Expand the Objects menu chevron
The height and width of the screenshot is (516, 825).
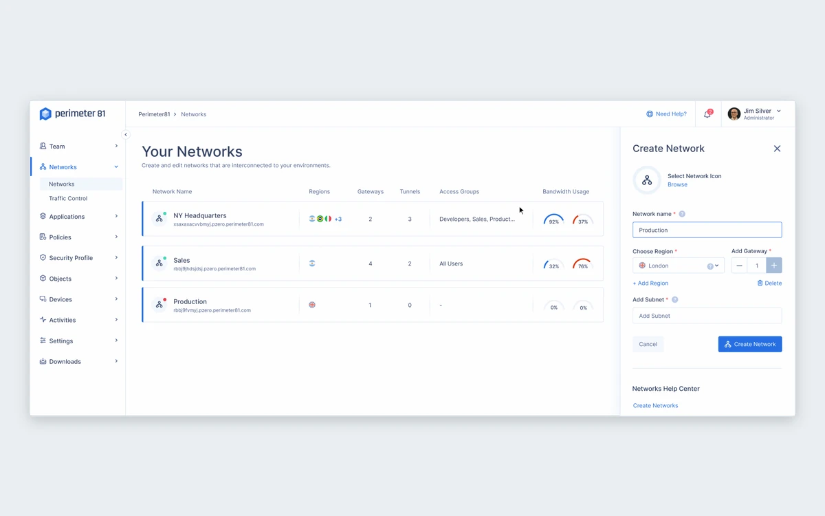pos(116,278)
